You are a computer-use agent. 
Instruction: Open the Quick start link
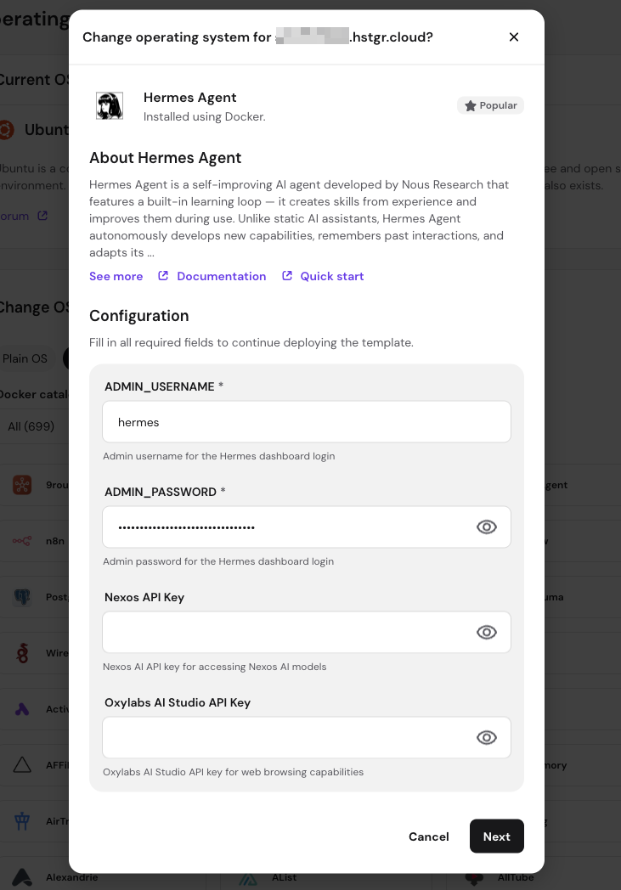332,276
